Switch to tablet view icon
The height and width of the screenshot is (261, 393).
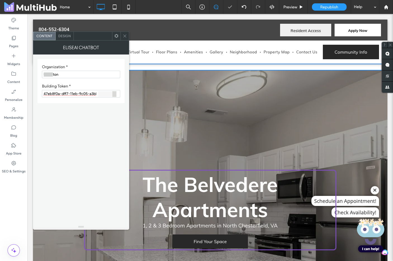[x=115, y=7]
